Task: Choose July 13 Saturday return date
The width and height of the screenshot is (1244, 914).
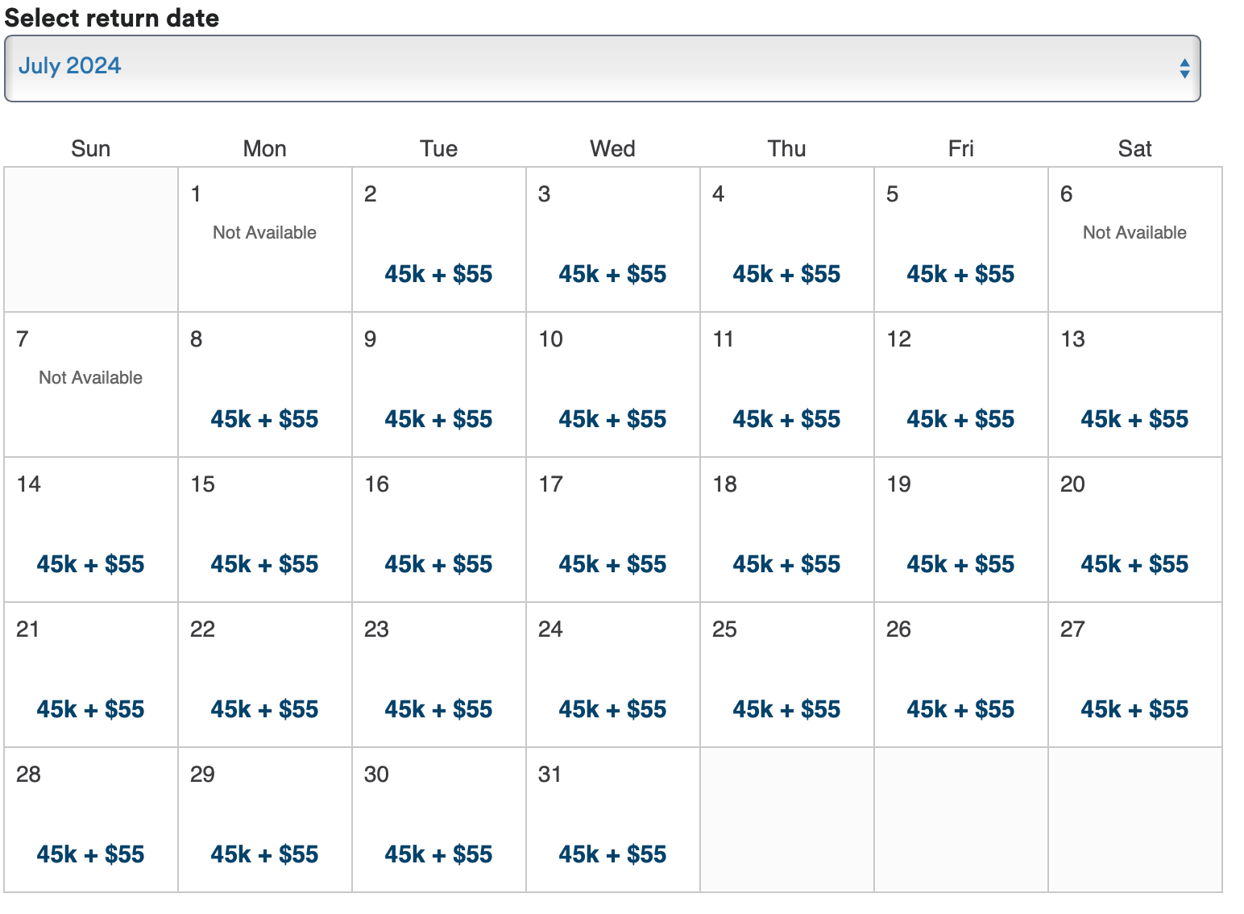Action: pyautogui.click(x=1134, y=419)
